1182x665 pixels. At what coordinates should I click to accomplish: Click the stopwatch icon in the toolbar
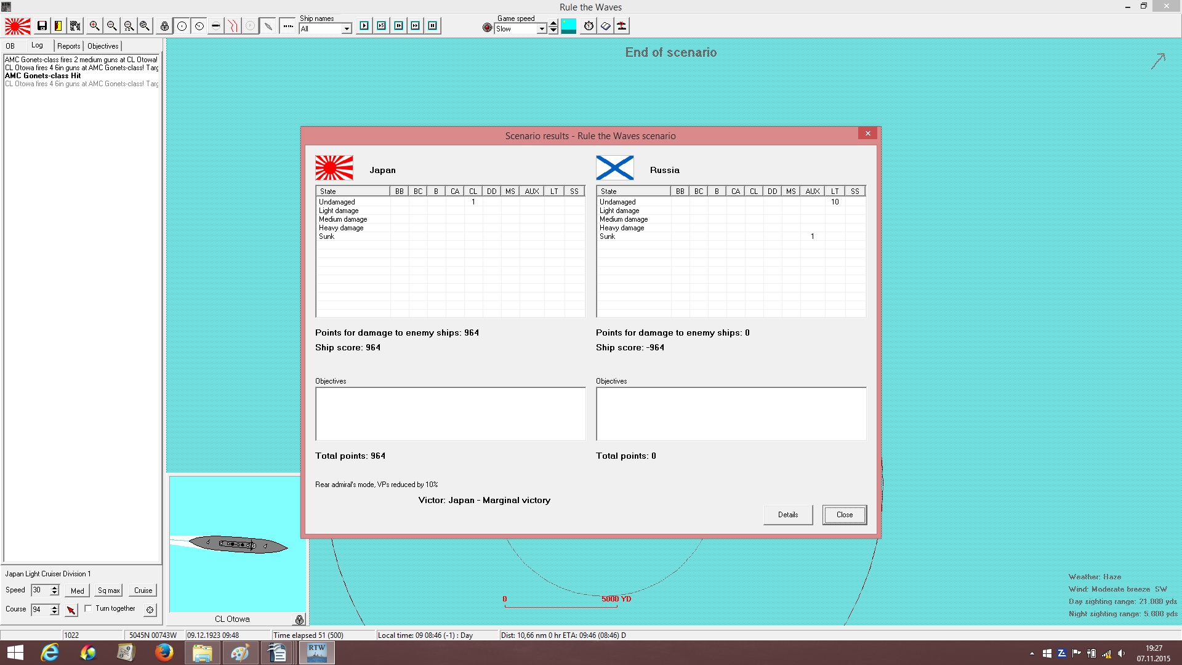[589, 26]
